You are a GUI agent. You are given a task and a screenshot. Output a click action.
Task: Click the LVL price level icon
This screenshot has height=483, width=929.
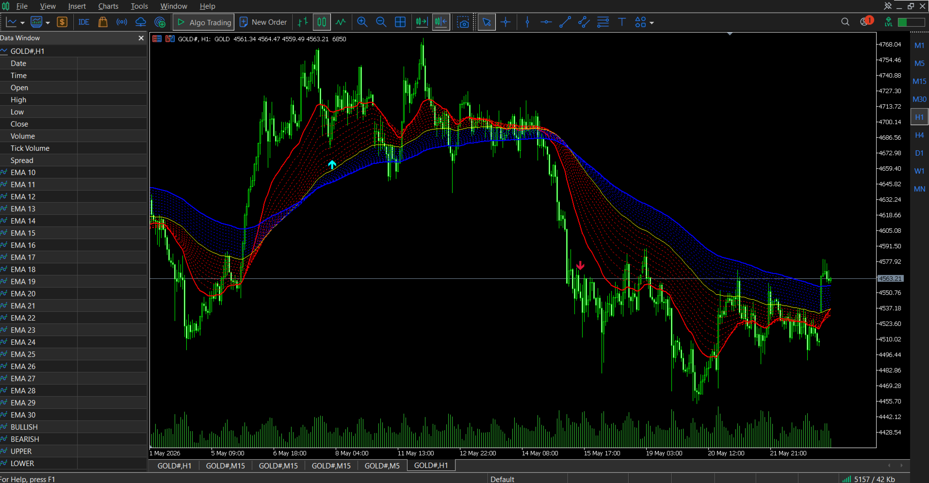tap(888, 22)
